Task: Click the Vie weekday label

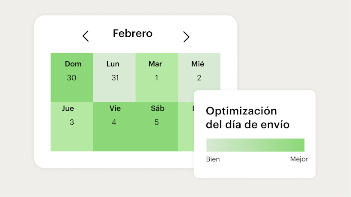Action: (115, 108)
